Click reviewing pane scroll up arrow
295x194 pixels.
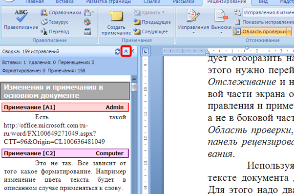pyautogui.click(x=134, y=79)
